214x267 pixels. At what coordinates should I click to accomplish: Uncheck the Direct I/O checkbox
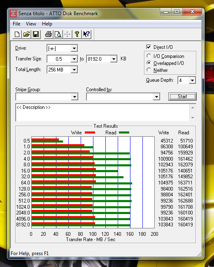click(149, 47)
